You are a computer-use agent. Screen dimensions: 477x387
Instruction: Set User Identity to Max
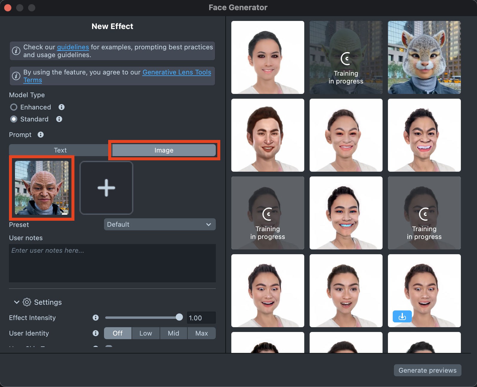tap(201, 333)
